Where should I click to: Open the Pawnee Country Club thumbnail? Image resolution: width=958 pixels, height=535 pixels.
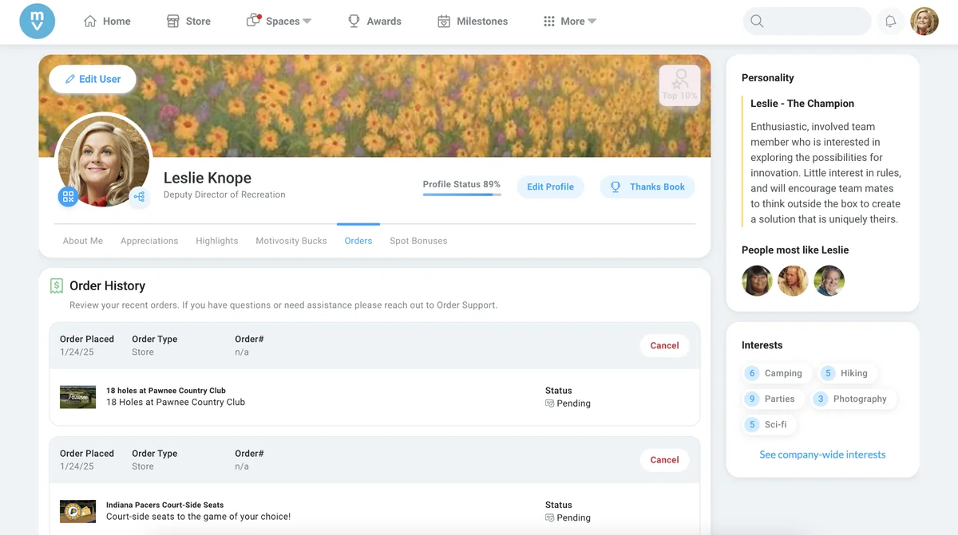(x=77, y=397)
